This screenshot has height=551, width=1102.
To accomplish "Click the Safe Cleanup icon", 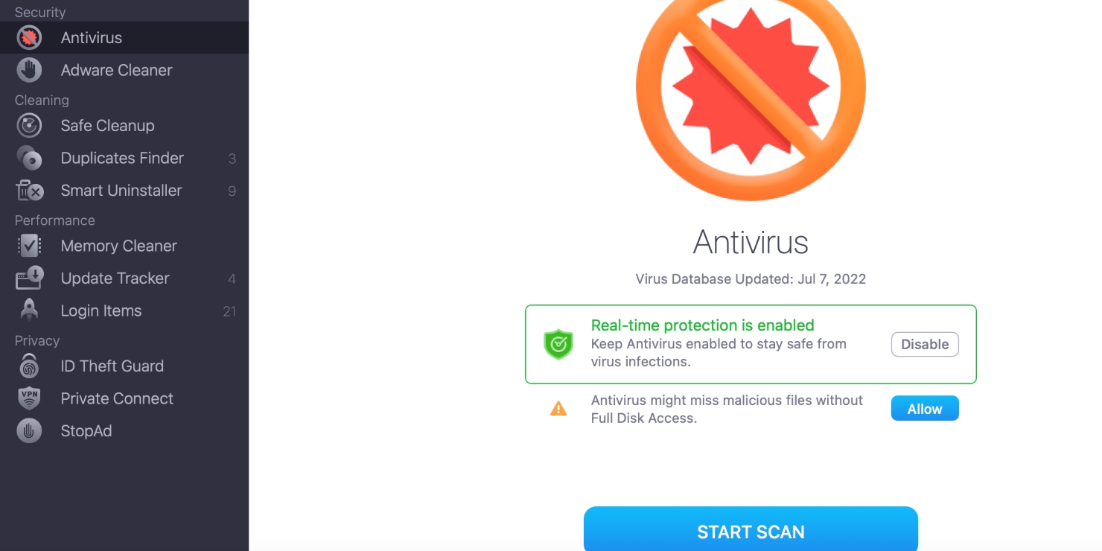I will (29, 126).
